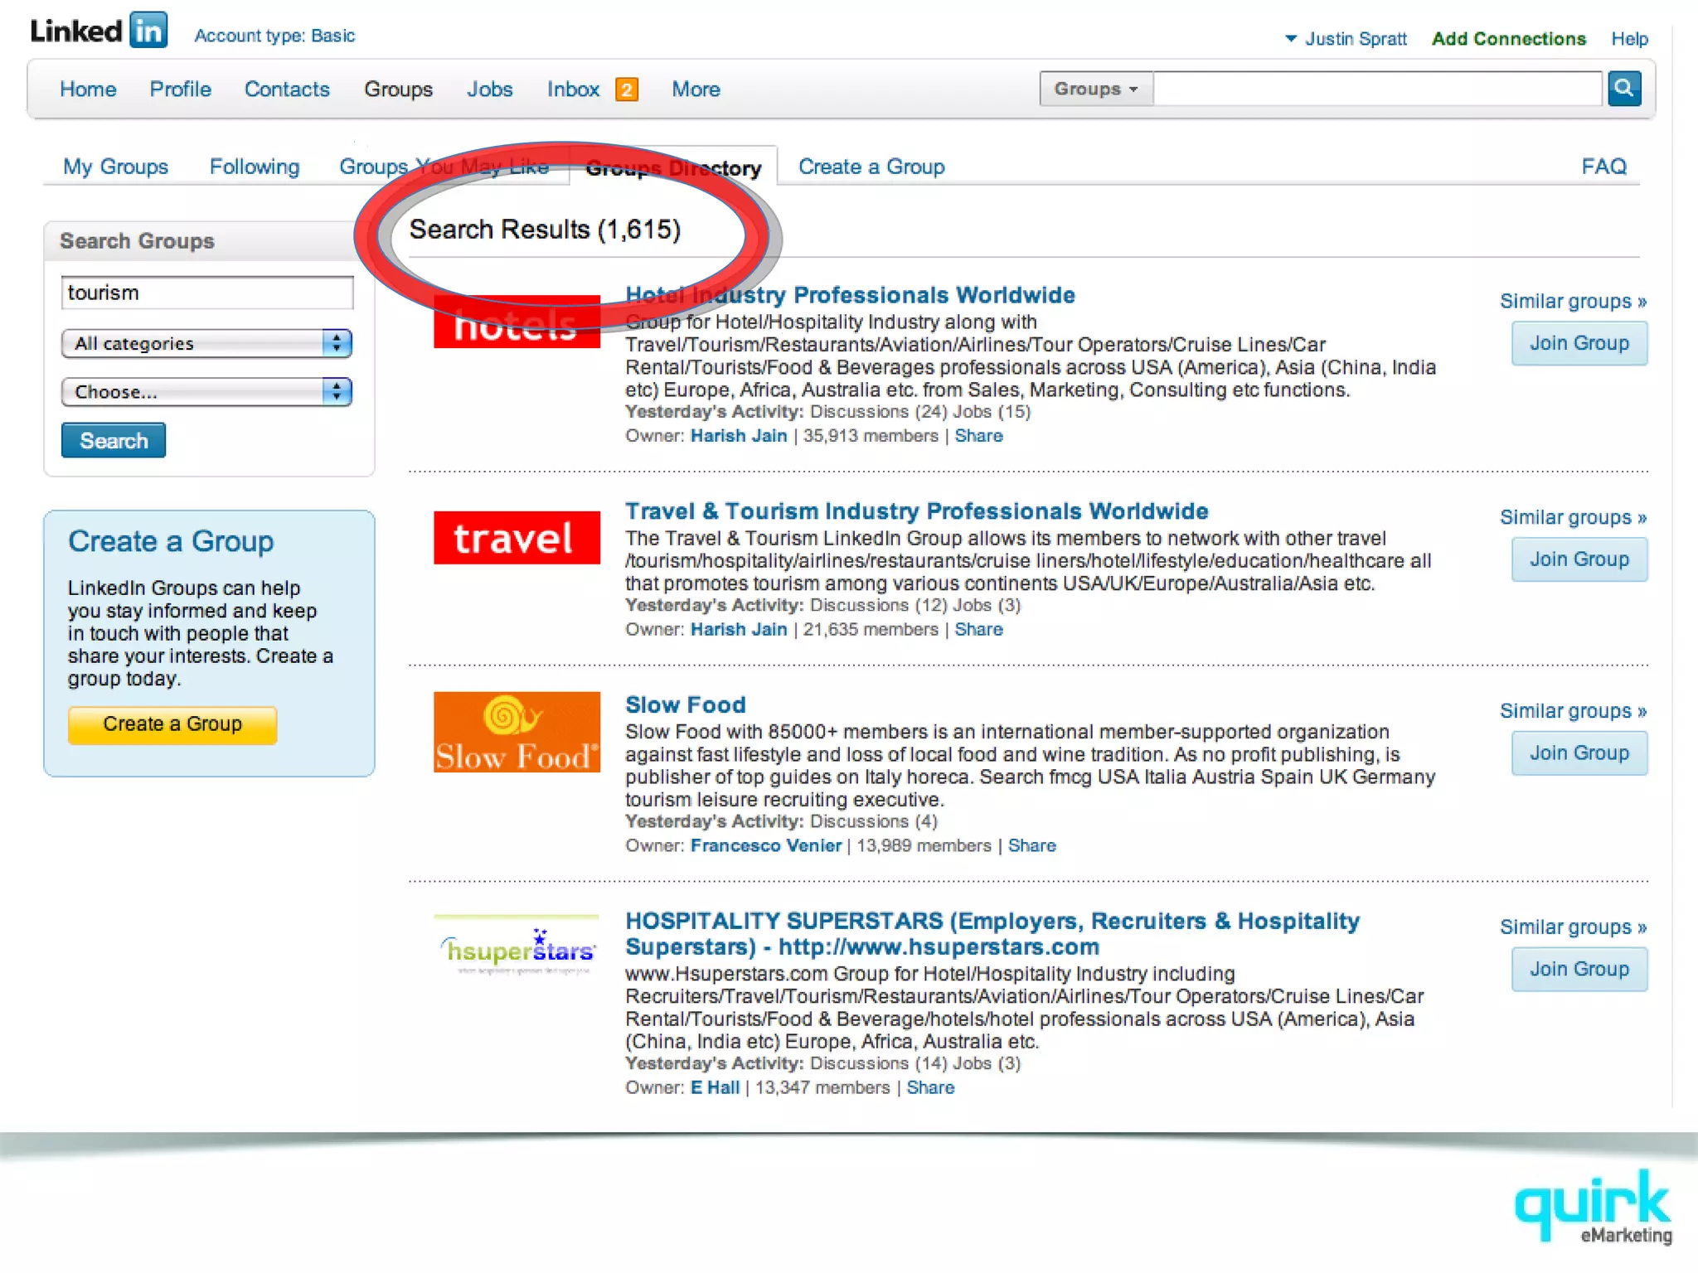
Task: Click the LinkedIn logo
Action: [99, 31]
